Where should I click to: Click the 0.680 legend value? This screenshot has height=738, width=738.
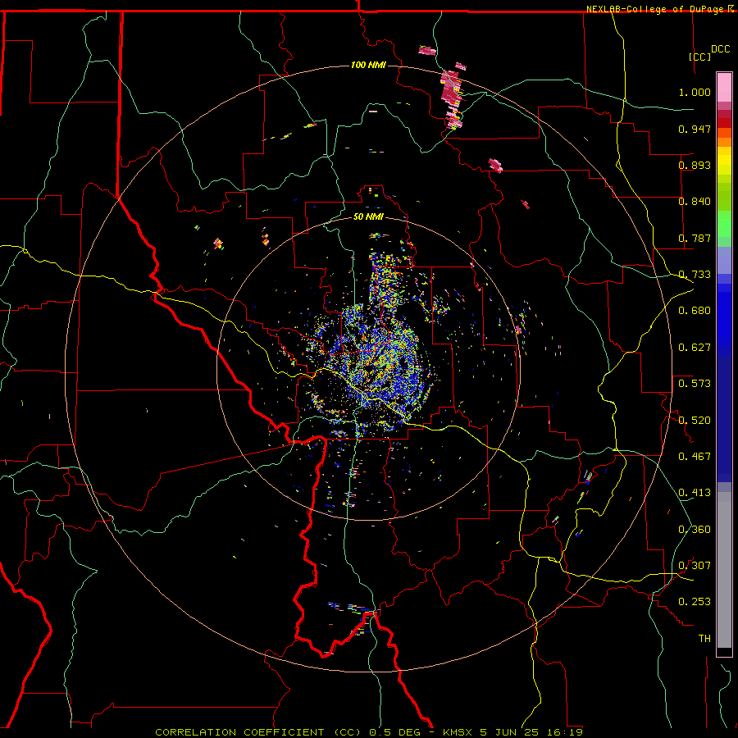(695, 311)
